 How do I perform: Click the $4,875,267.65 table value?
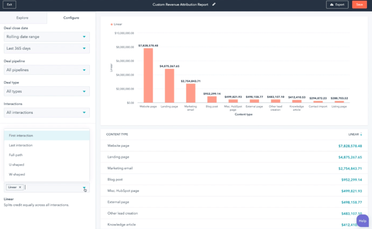[x=350, y=157]
